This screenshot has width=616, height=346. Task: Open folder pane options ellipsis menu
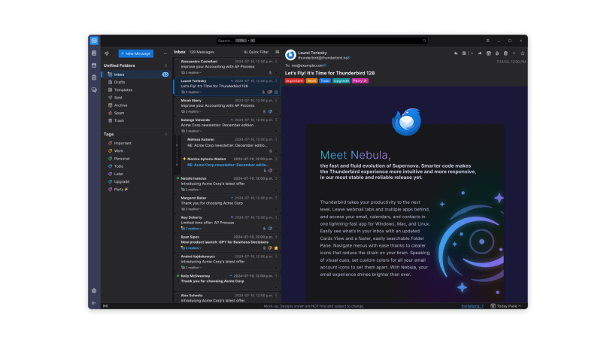165,53
